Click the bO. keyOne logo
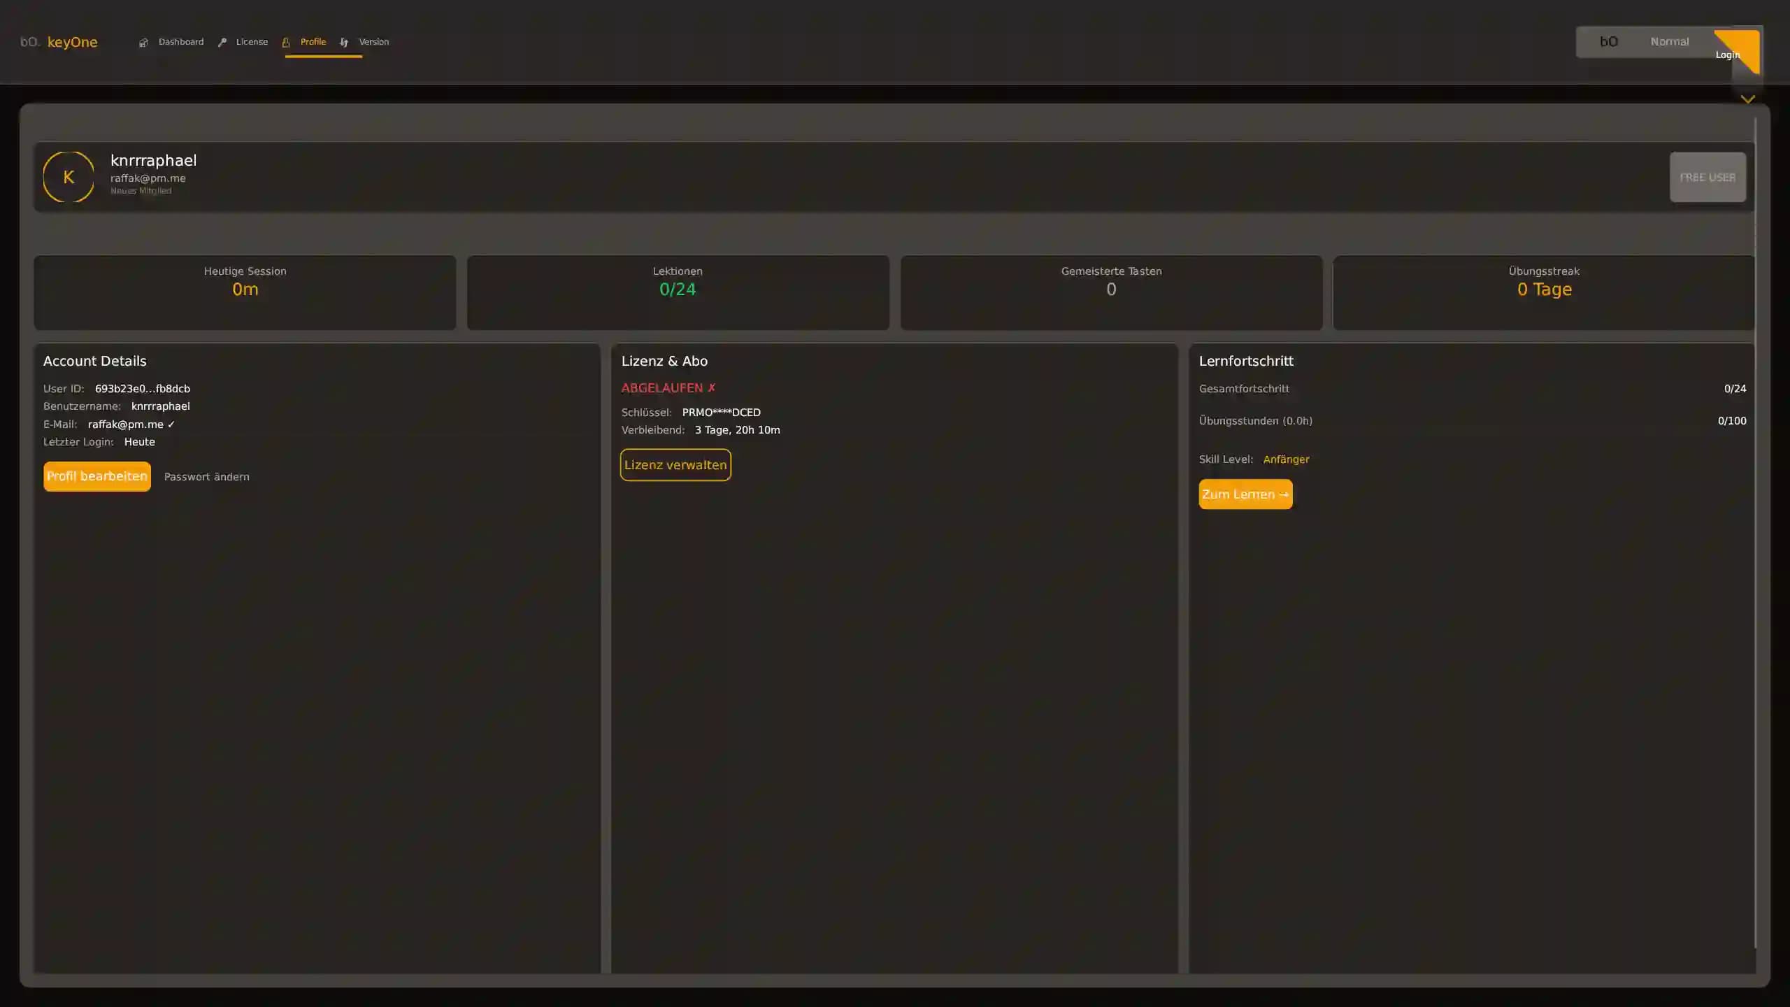This screenshot has width=1790, height=1007. point(59,42)
